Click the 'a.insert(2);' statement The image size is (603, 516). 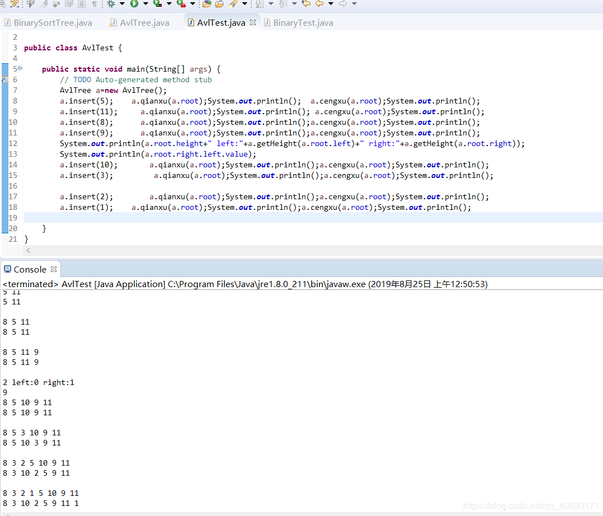pyautogui.click(x=87, y=196)
